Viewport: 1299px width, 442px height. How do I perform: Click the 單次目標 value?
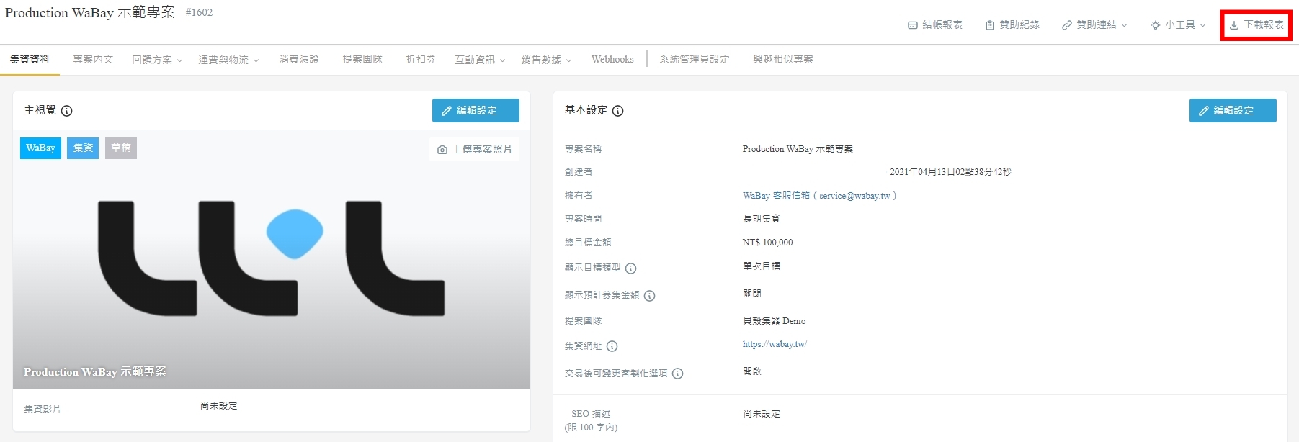pos(762,266)
